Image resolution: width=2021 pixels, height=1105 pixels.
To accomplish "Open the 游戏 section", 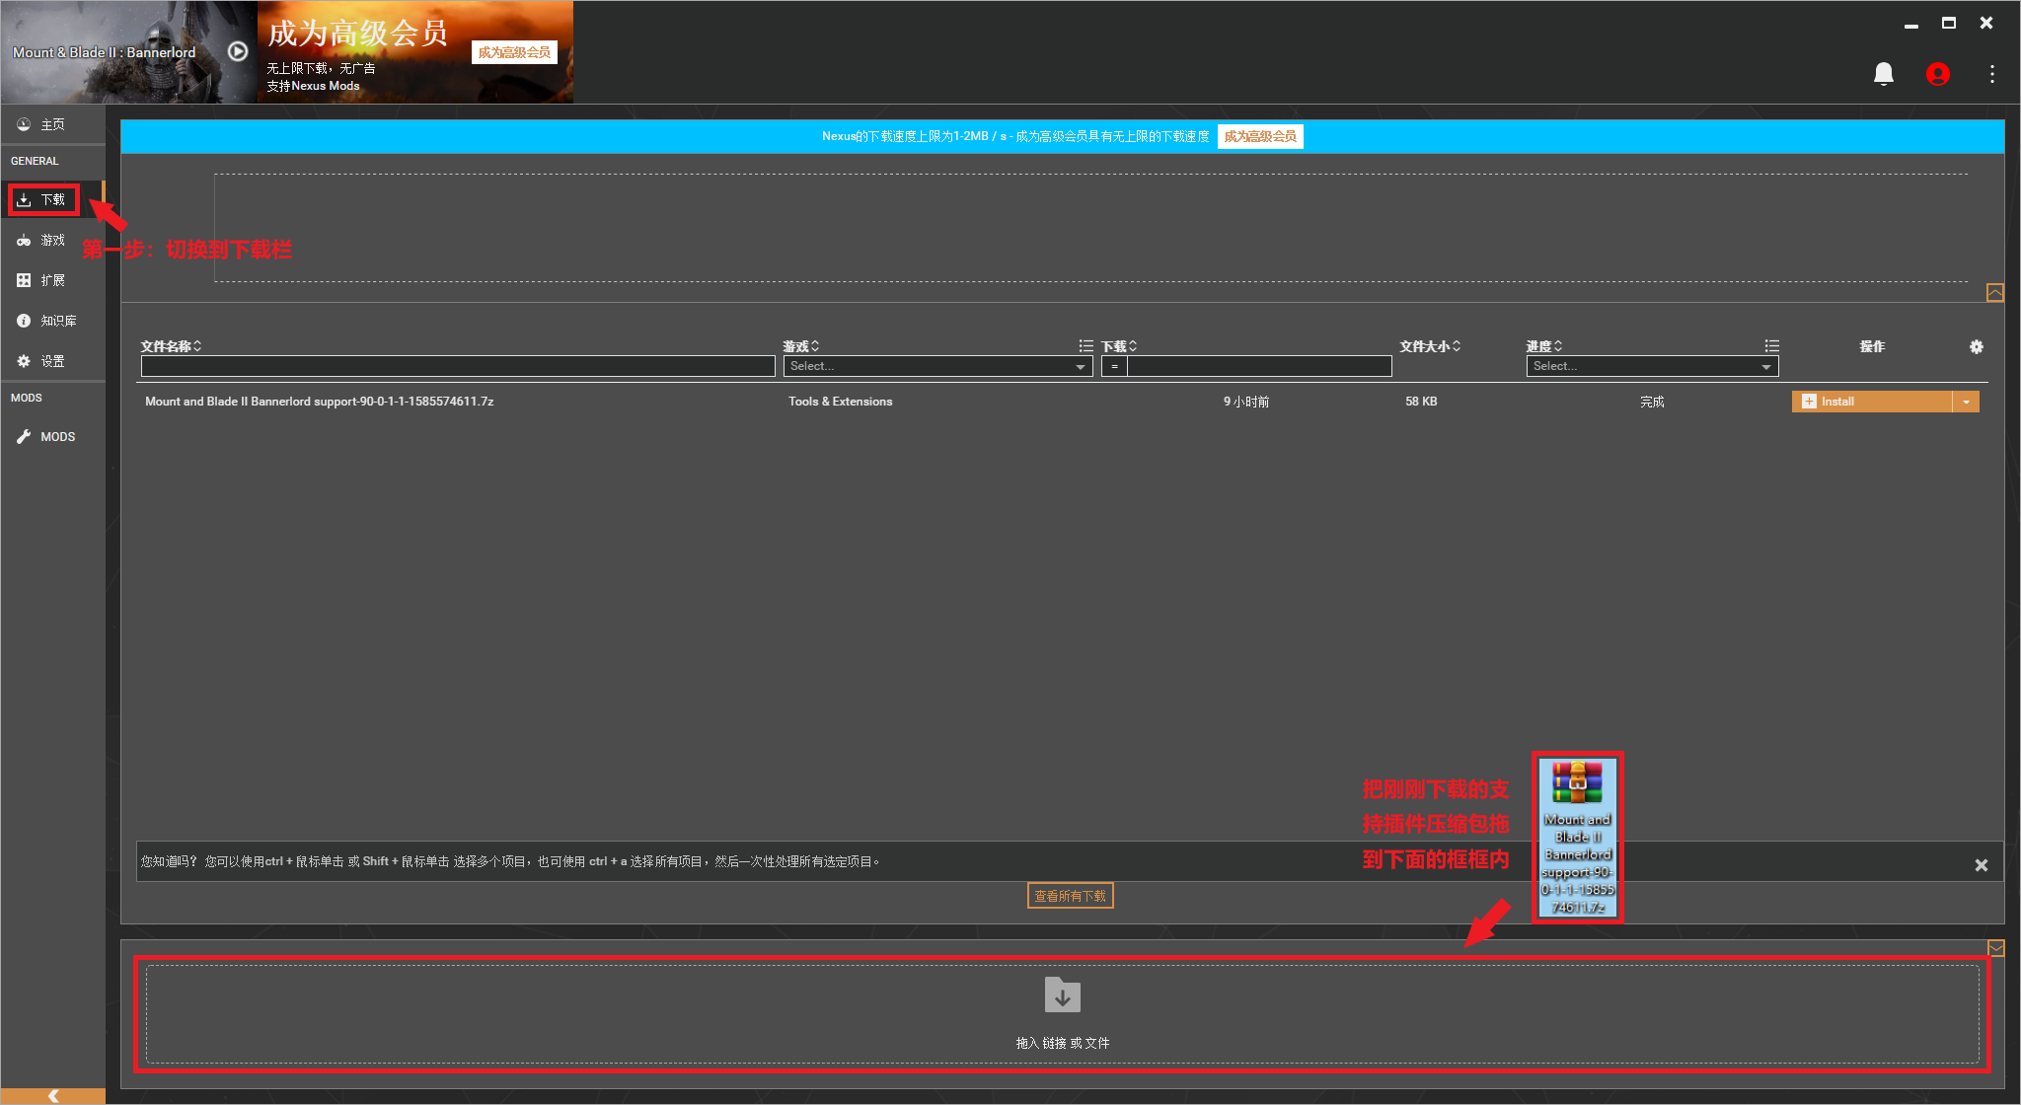I will click(x=53, y=240).
